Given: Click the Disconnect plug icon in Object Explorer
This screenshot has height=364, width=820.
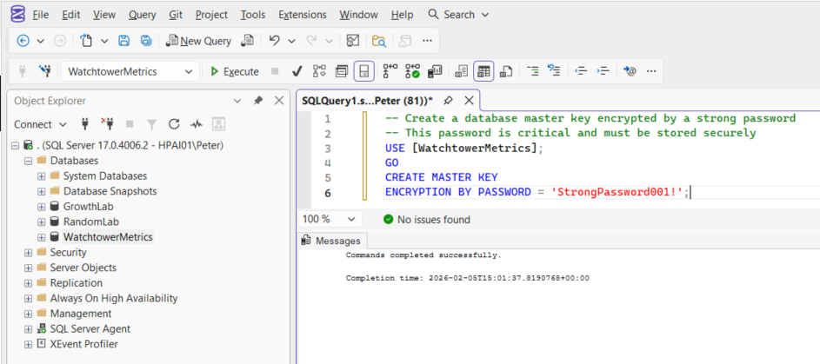Looking at the screenshot, I should (x=108, y=124).
